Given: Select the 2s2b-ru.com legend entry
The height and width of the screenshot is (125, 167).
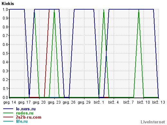Looking at the screenshot, I should pos(29,117).
